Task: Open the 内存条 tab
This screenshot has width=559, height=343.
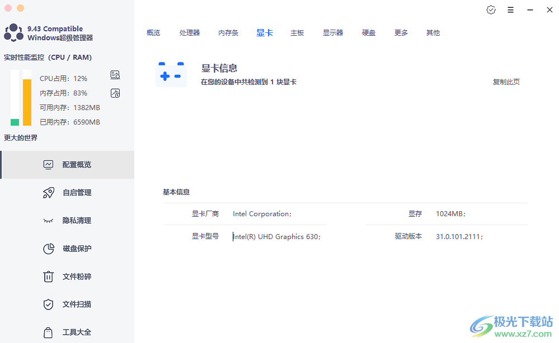Action: tap(228, 33)
